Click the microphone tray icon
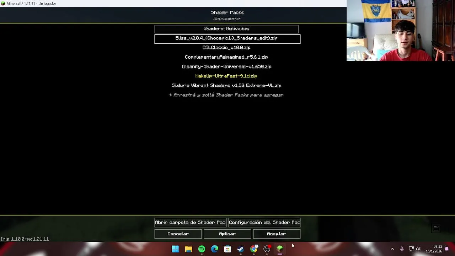This screenshot has height=256, width=455. point(402,249)
